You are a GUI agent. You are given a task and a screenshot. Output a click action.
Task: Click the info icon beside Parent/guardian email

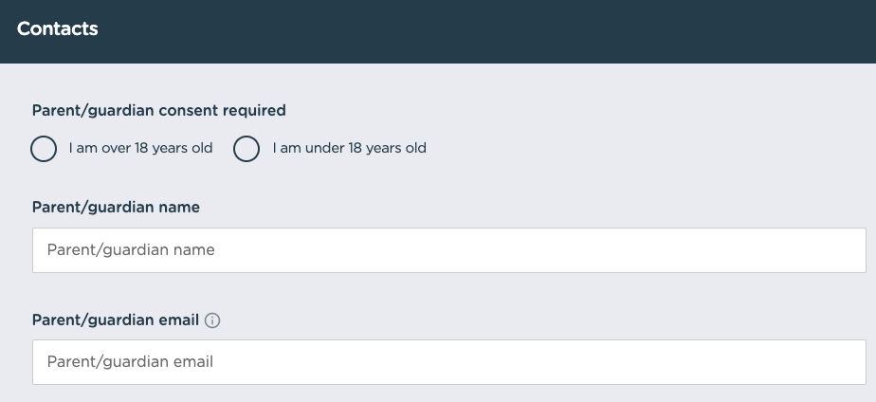click(212, 320)
